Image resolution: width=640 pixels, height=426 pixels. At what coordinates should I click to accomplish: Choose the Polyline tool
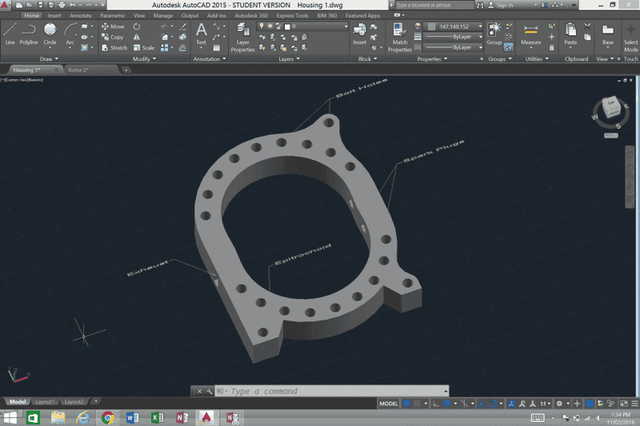click(x=29, y=33)
